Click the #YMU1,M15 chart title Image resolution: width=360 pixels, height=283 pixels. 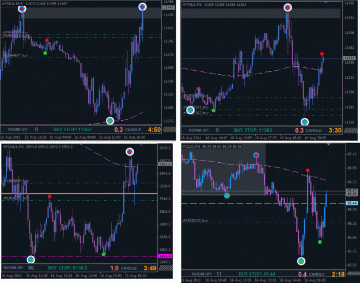click(x=12, y=3)
